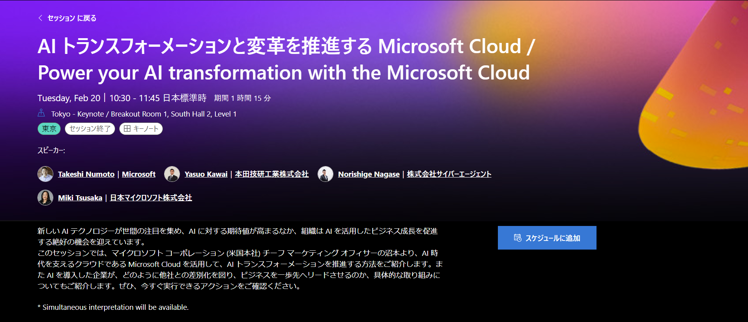Select the キーノート session type pill
The image size is (748, 322).
(141, 129)
